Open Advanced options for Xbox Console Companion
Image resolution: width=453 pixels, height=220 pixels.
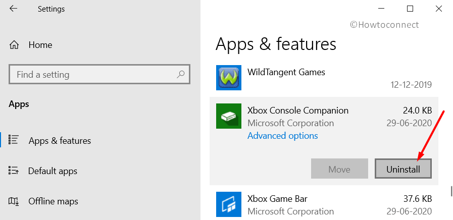point(282,136)
